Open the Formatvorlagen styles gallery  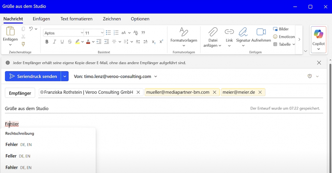tap(184, 37)
